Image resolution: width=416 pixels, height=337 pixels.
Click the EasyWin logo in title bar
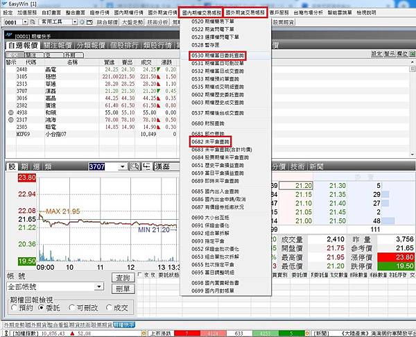5,3
